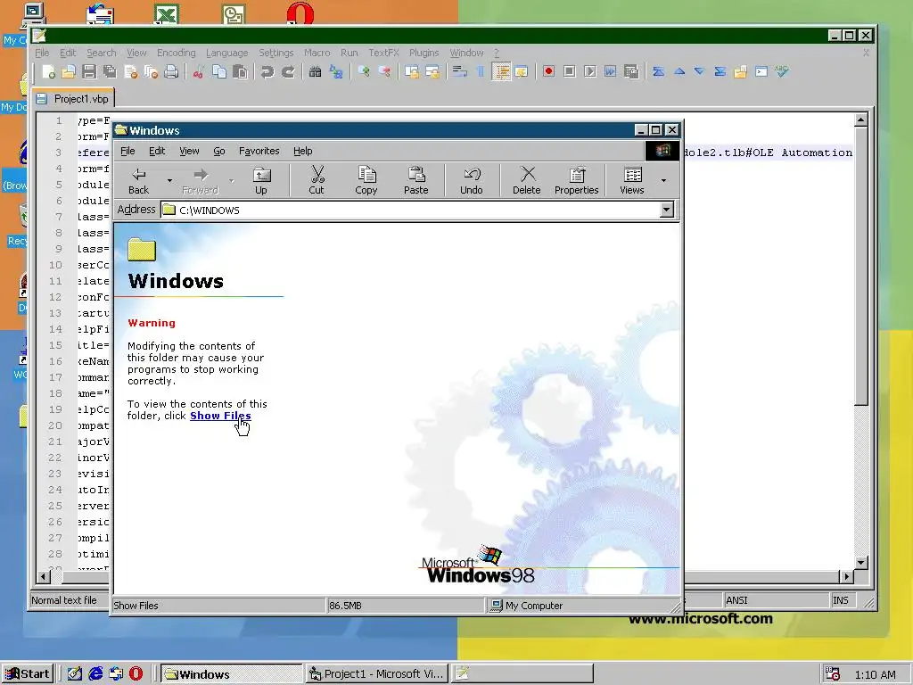Select the Project1.vbp tab in Notepad++
This screenshot has height=685, width=913.
point(73,98)
